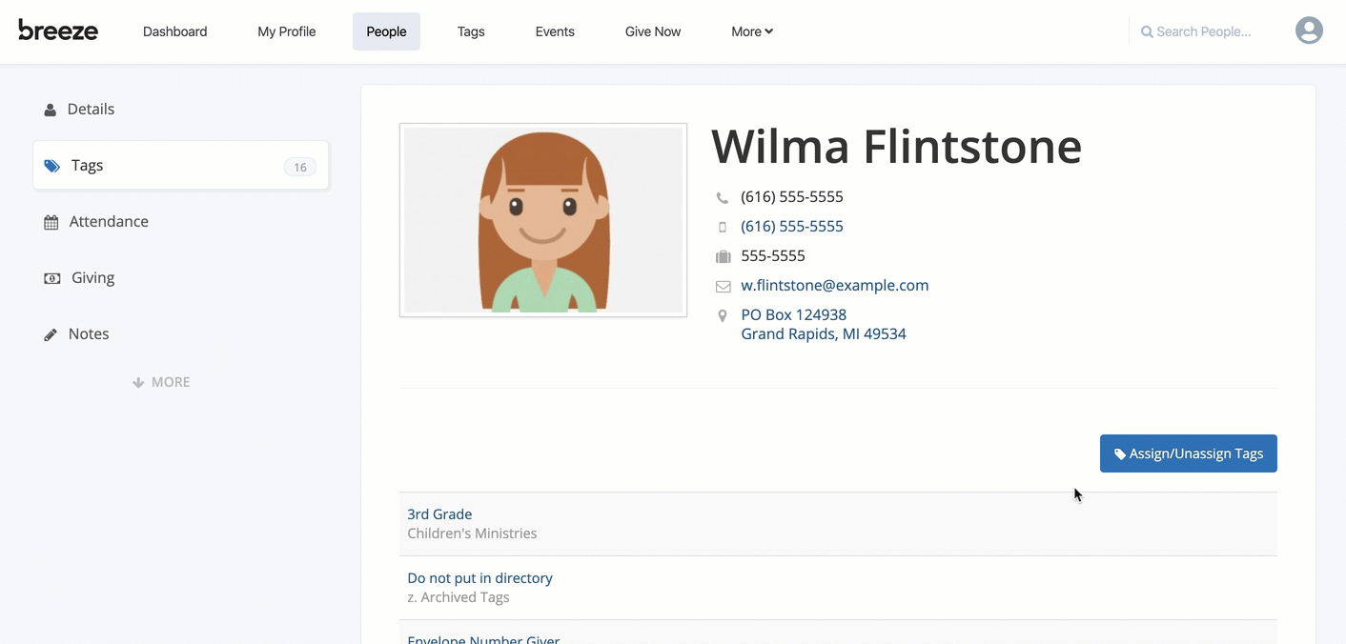
Task: Open My Profile from the navigation
Action: pyautogui.click(x=287, y=31)
